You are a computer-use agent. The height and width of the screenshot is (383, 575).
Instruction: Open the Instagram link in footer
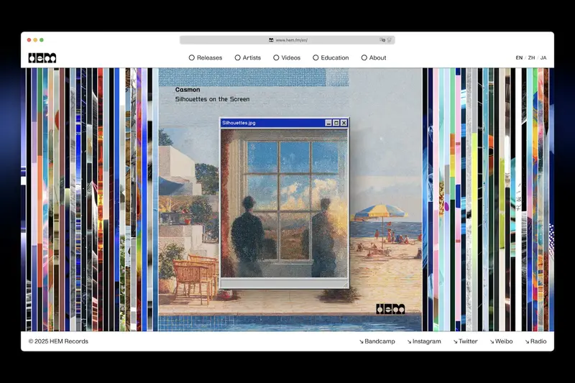(x=423, y=341)
